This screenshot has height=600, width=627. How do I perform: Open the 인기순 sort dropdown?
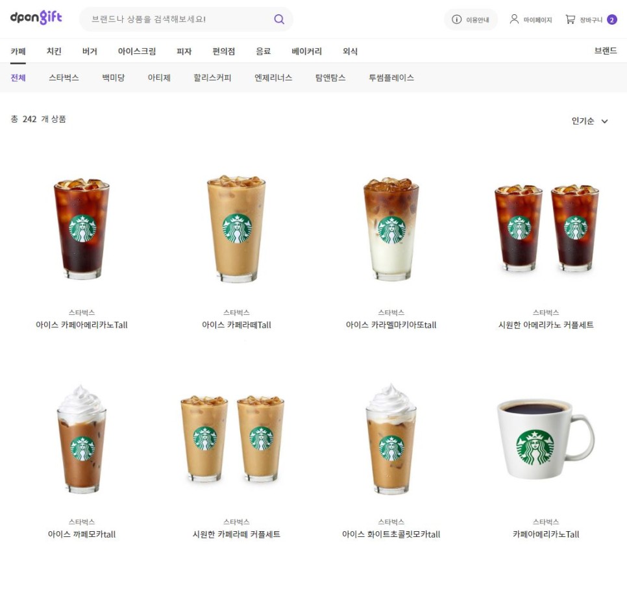[x=590, y=121]
